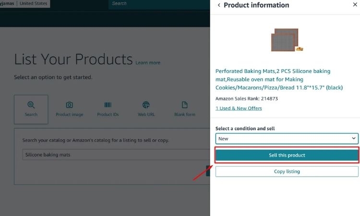Screen dimensions: 360x216
Task: Follow the Learn more link
Action: tap(148, 63)
